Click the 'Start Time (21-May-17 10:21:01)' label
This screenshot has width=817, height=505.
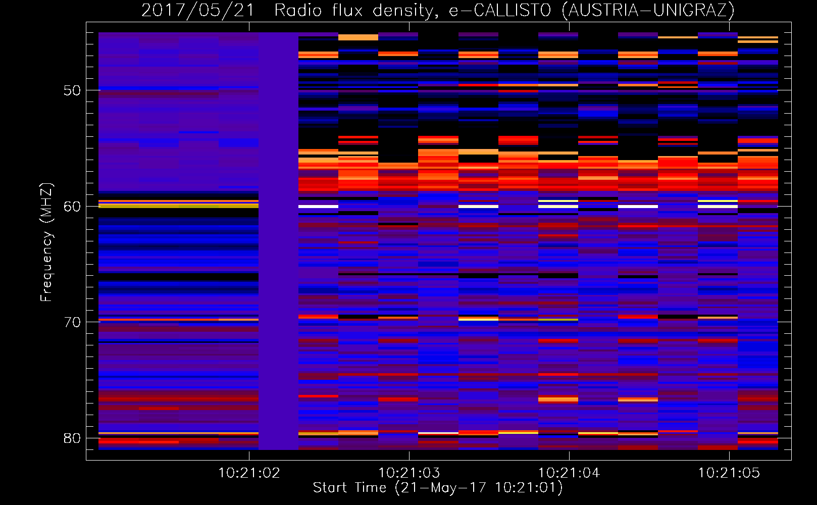click(x=438, y=488)
